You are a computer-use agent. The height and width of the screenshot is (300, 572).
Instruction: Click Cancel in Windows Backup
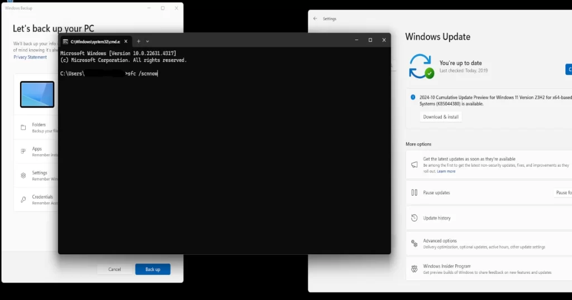(115, 269)
